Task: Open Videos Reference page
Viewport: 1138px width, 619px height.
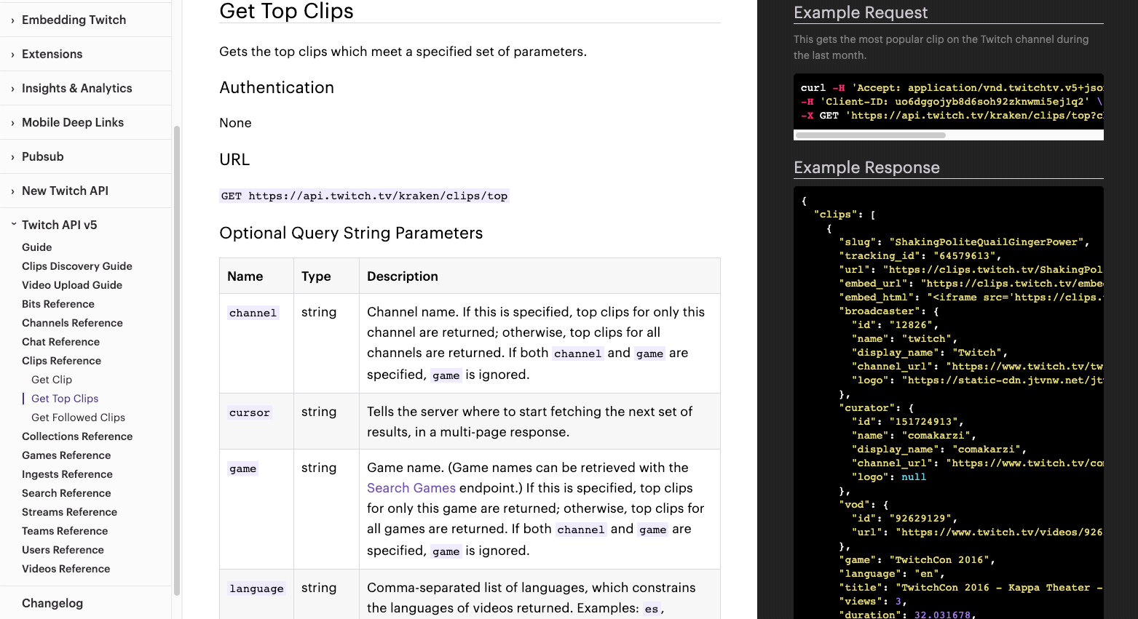Action: [x=66, y=569]
